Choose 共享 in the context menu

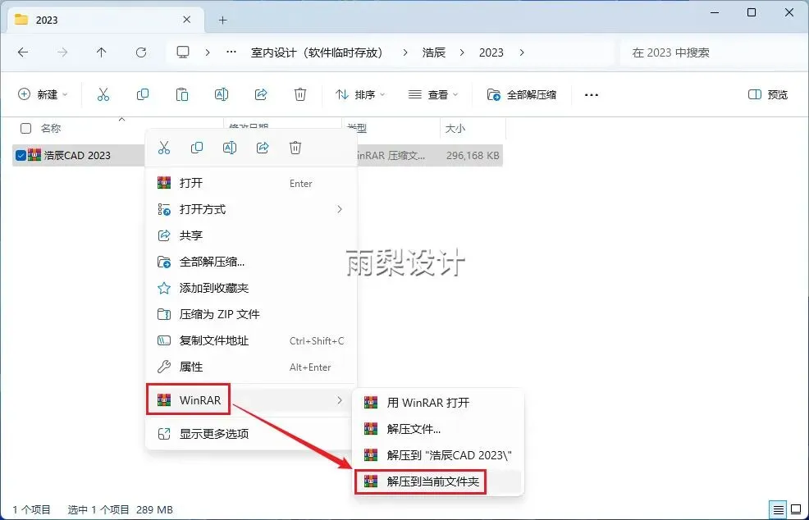click(251, 235)
